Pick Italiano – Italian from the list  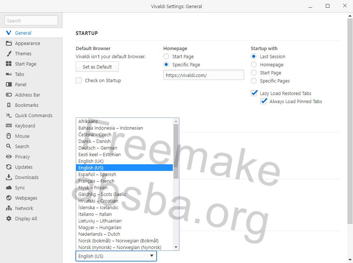pyautogui.click(x=125, y=214)
